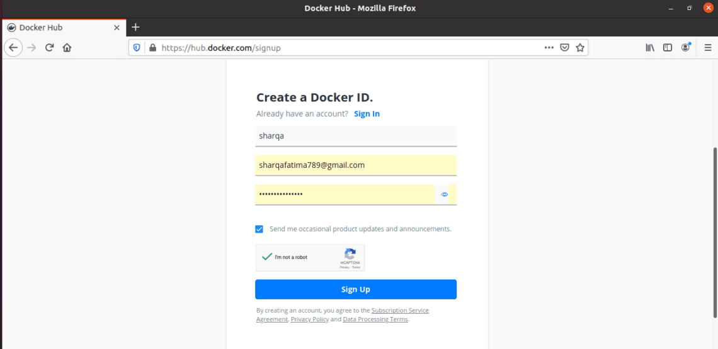Click the Send me occasional product updates label
This screenshot has height=349, width=718.
pyautogui.click(x=360, y=229)
